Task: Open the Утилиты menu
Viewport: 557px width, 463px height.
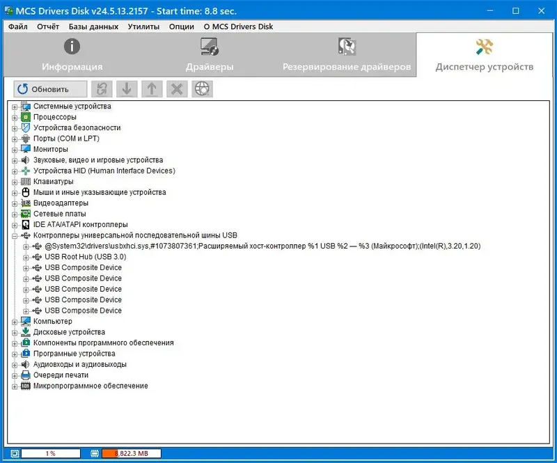Action: [x=143, y=26]
